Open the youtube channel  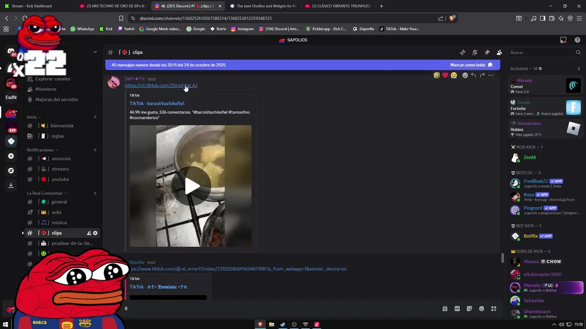coord(62,180)
